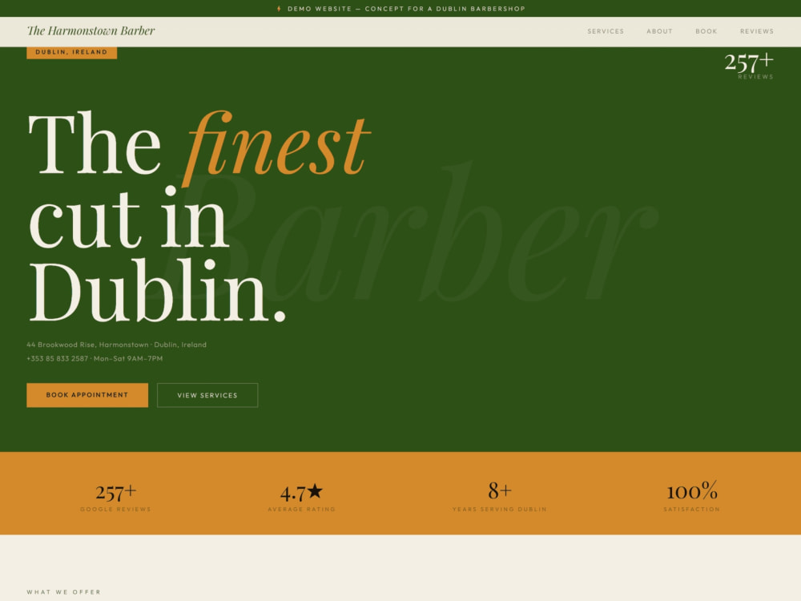Click the 100% Satisfaction stat
The image size is (801, 601).
click(x=692, y=496)
